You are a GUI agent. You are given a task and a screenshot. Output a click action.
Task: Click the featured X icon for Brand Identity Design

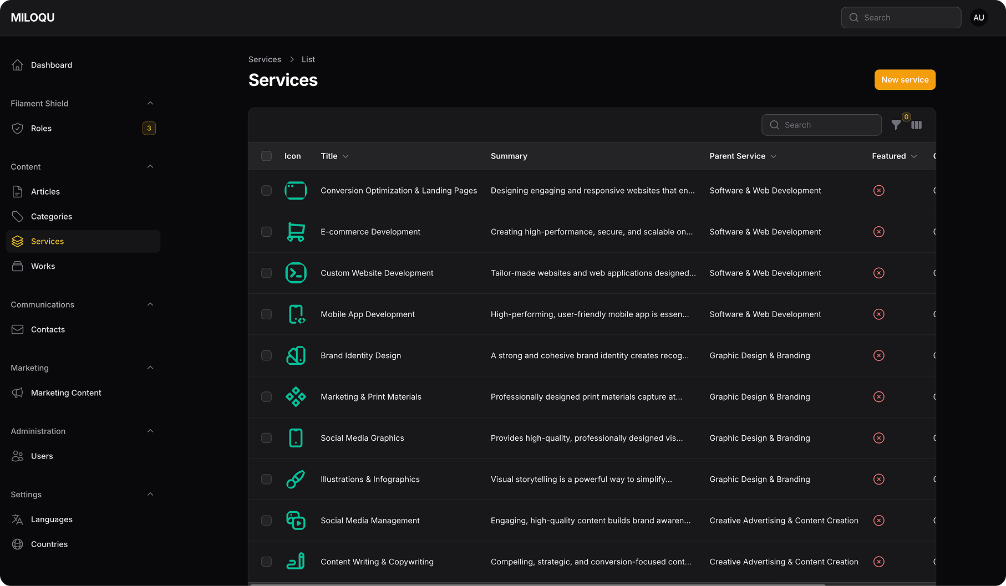pyautogui.click(x=878, y=355)
